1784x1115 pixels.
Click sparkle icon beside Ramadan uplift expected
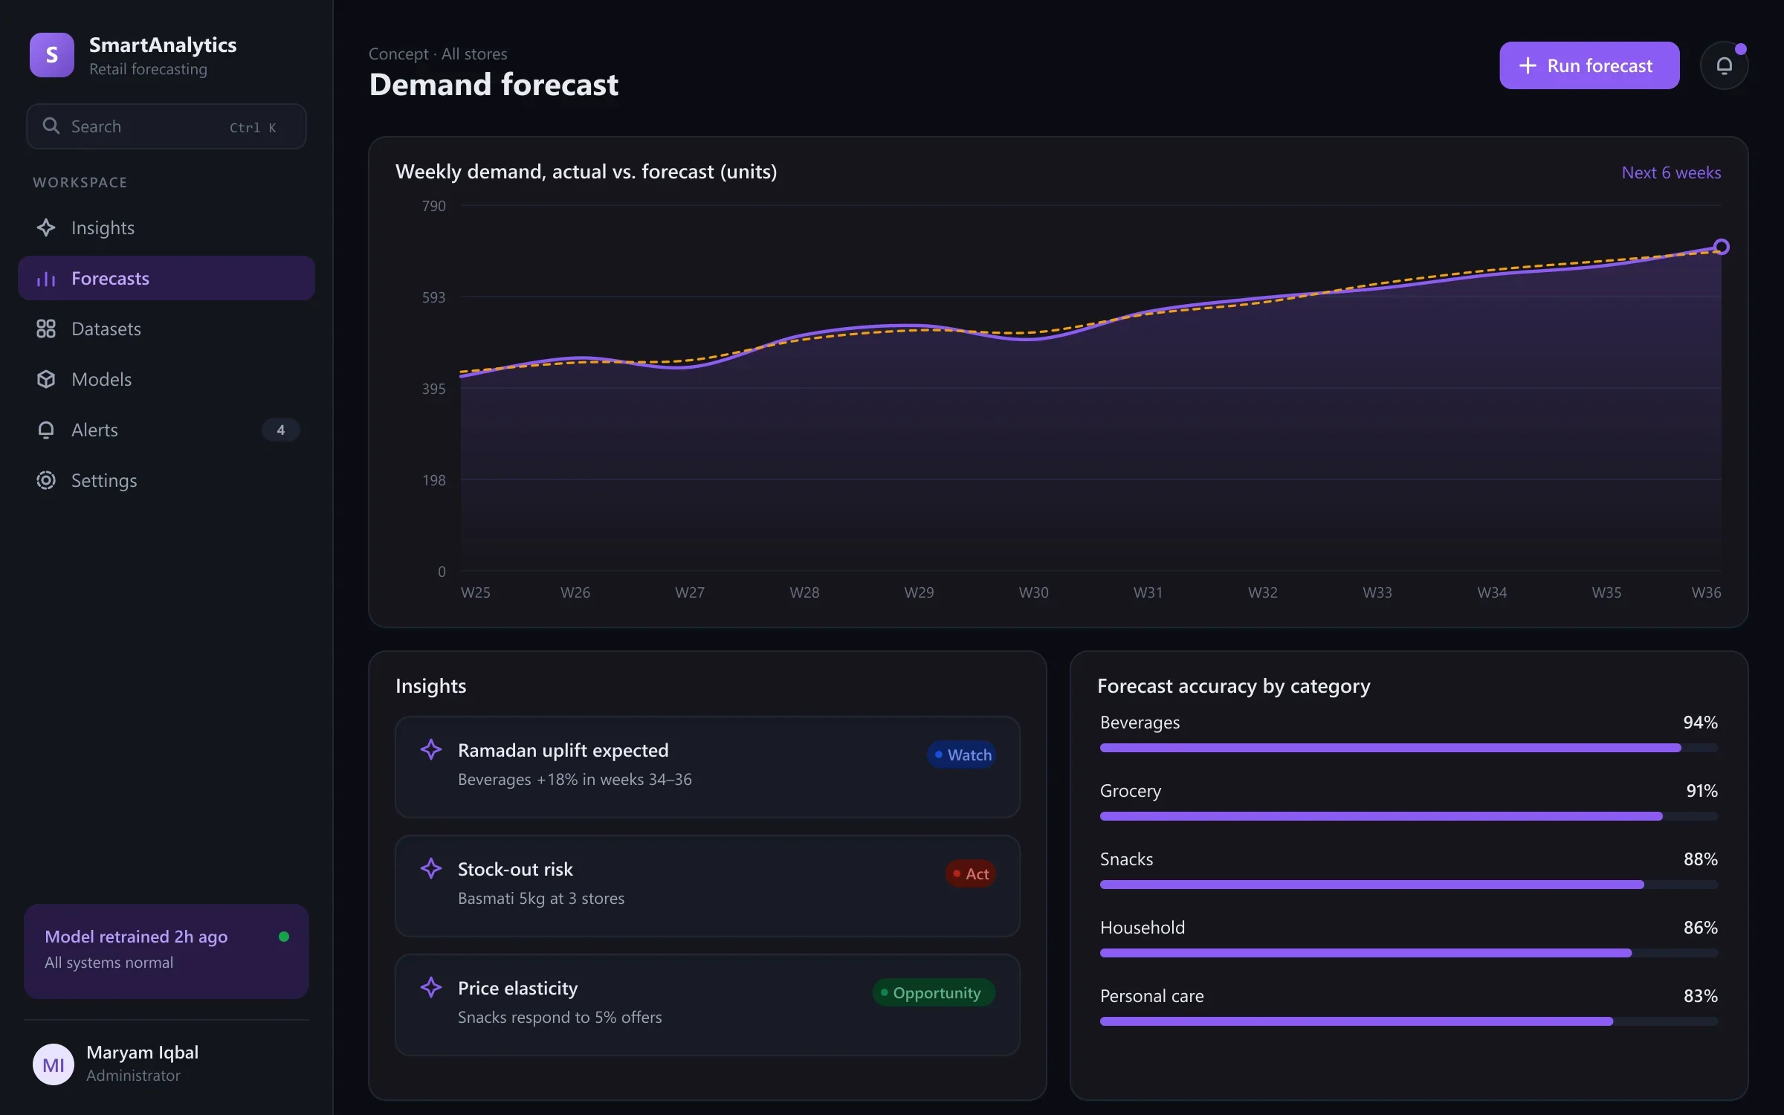(x=431, y=749)
